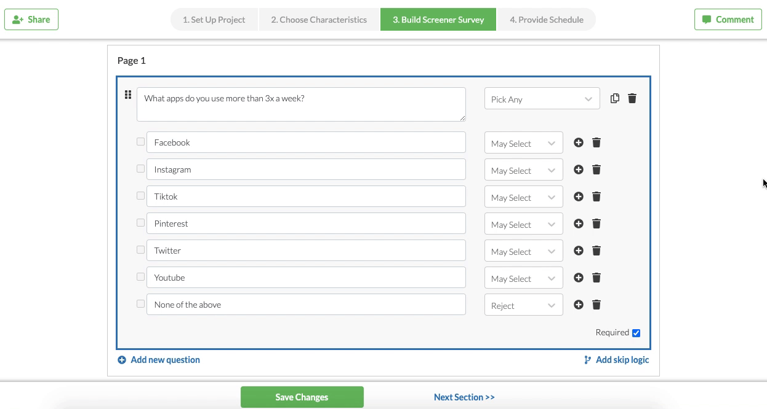This screenshot has width=767, height=409.
Task: Go to the Choose Characteristics step tab
Action: pos(319,20)
